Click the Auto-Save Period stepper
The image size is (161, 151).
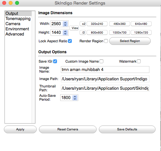[75, 98]
